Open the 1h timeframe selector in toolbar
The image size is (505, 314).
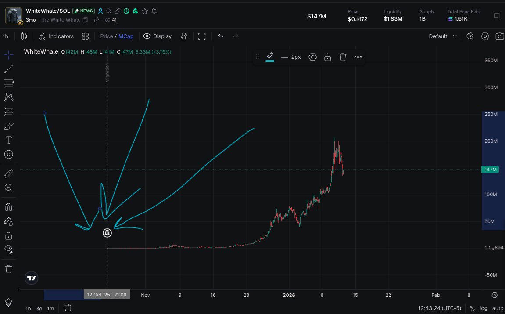[5, 36]
